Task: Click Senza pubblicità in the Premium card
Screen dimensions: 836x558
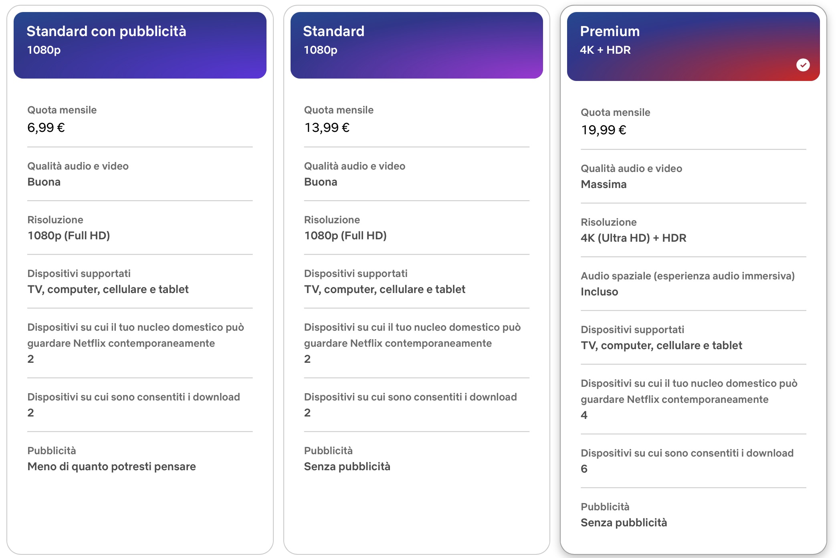Action: (x=624, y=523)
